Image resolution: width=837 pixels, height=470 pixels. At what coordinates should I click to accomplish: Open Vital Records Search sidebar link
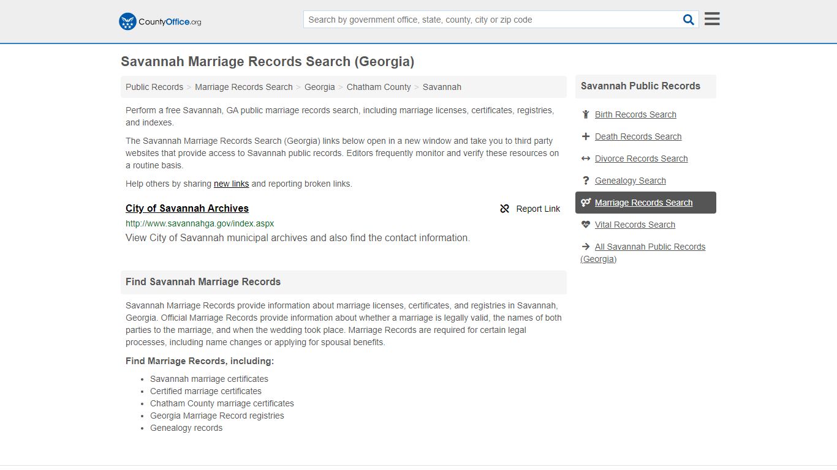(635, 225)
